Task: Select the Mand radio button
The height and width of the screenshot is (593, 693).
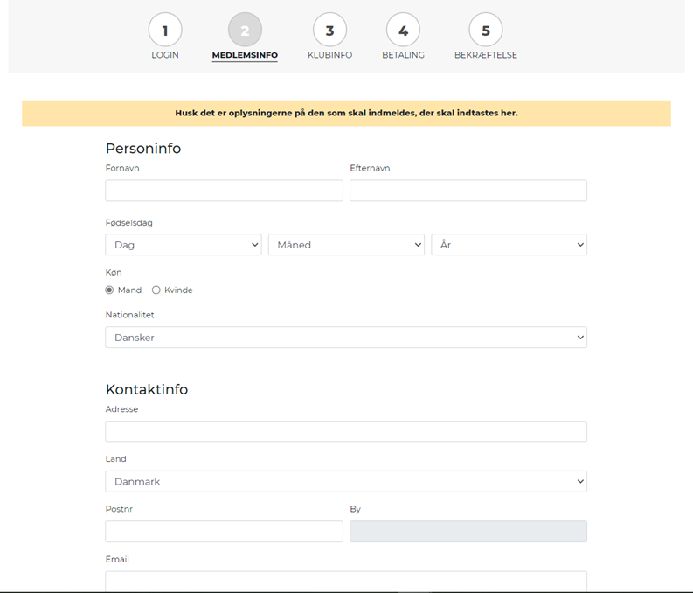Action: 109,290
